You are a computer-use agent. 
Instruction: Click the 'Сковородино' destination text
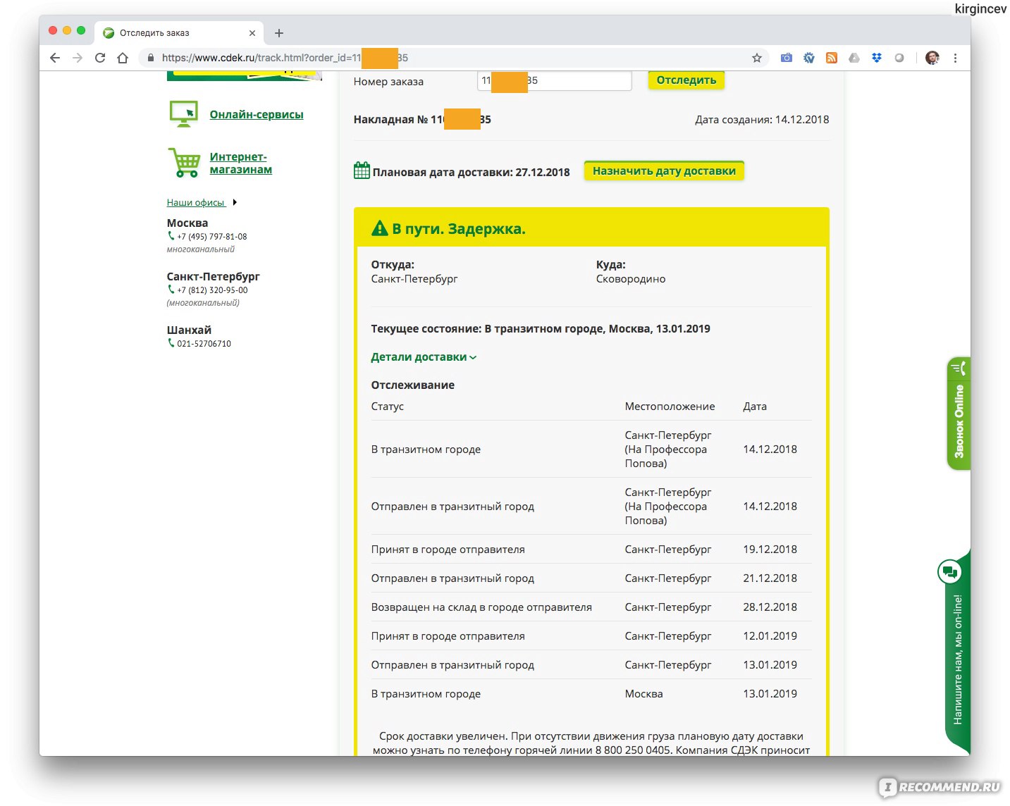point(631,279)
